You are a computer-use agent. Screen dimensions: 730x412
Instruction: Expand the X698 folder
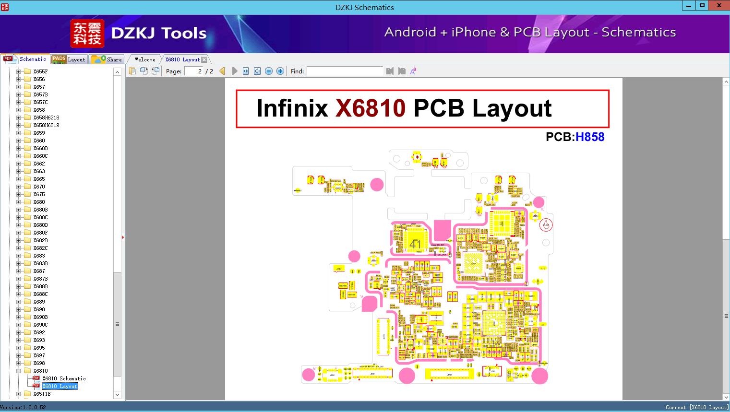coord(19,363)
